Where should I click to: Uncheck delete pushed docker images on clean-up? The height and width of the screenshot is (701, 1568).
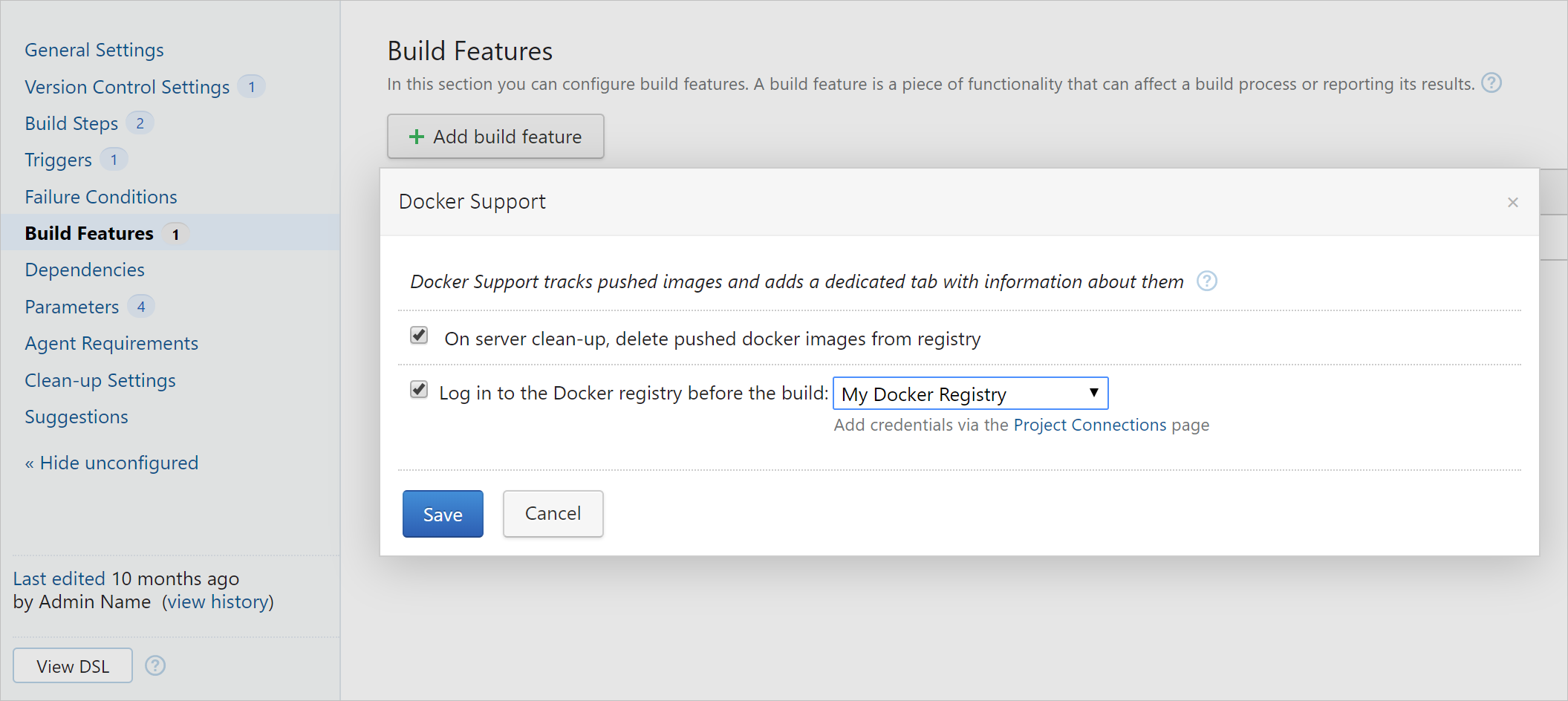(x=418, y=336)
